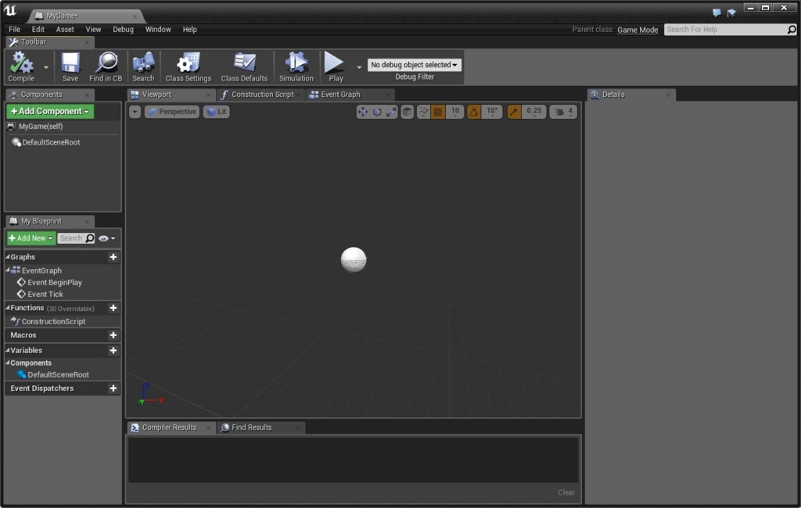Open compile options dropdown arrow
Image resolution: width=801 pixels, height=508 pixels.
46,67
